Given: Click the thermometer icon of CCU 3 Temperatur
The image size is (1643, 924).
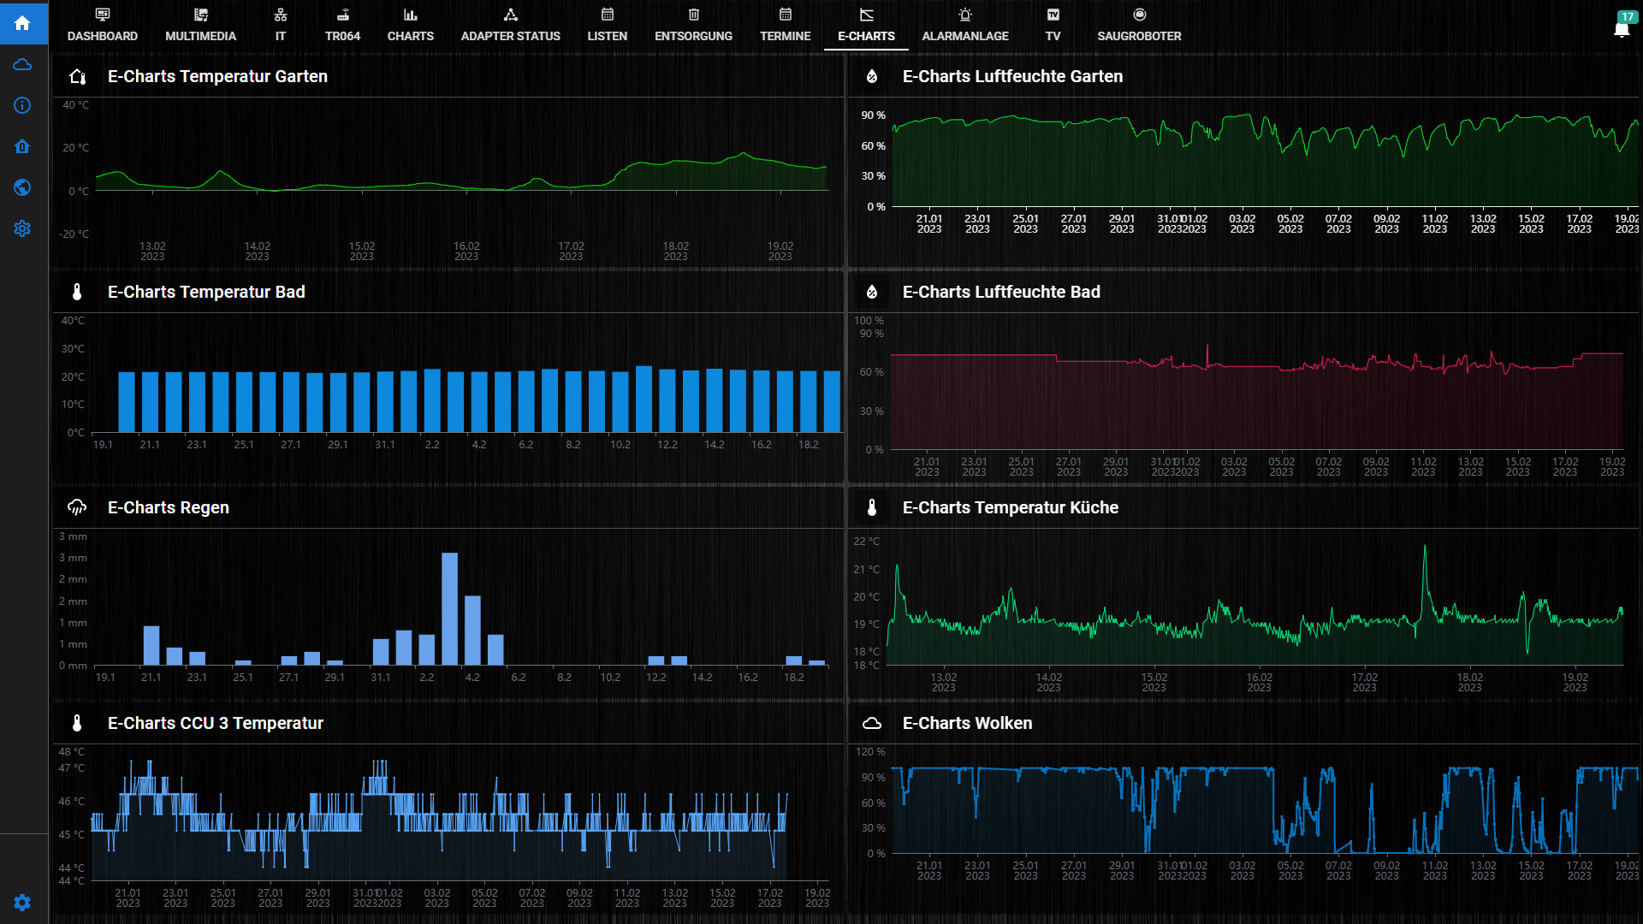Looking at the screenshot, I should point(77,723).
